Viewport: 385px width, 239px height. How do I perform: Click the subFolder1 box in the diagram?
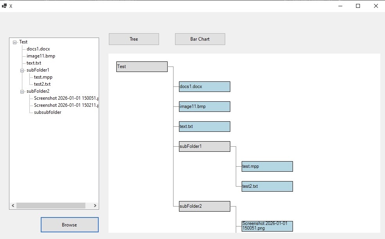click(204, 147)
